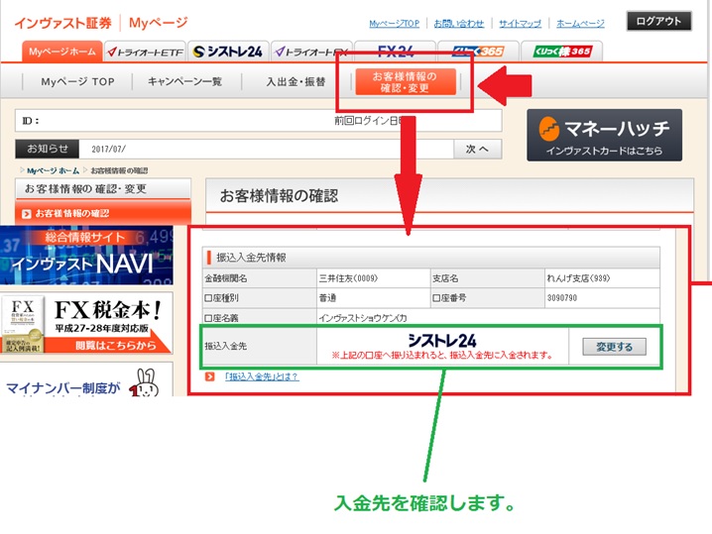Click the news date 2017/07/

click(108, 150)
